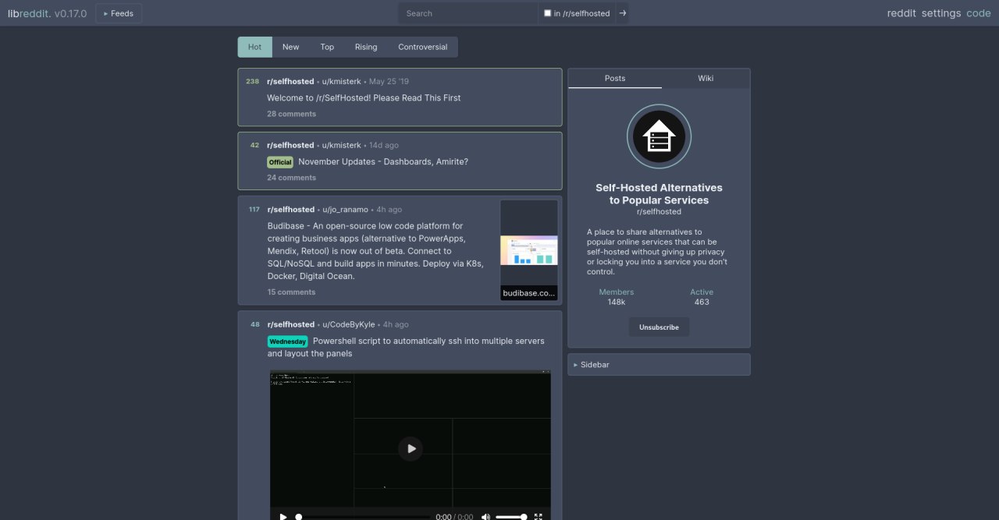Image resolution: width=999 pixels, height=520 pixels.
Task: Open 'November Updates - Dashboards, Amirite?' post
Action: tap(383, 162)
